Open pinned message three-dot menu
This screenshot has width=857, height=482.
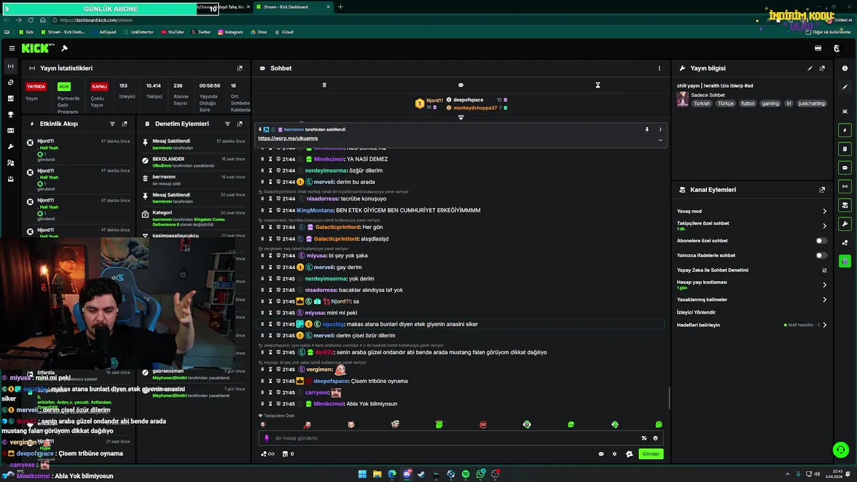(660, 129)
